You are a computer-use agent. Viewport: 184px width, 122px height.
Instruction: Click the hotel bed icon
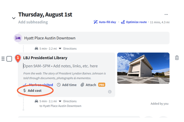[x=18, y=38]
